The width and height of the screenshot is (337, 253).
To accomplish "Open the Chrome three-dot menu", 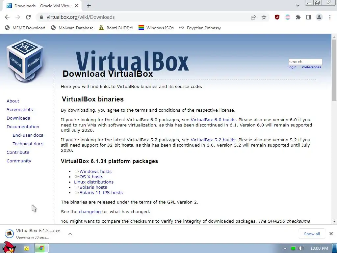I will [x=330, y=17].
